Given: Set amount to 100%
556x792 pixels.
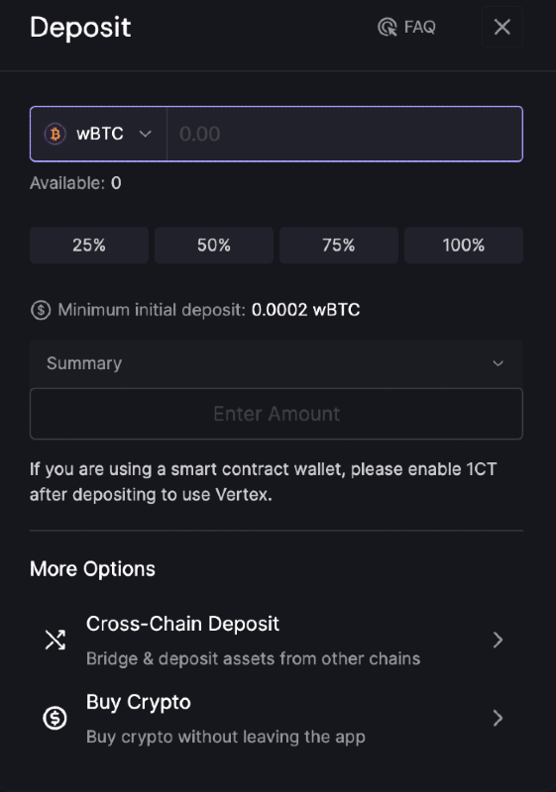Looking at the screenshot, I should click(x=464, y=246).
